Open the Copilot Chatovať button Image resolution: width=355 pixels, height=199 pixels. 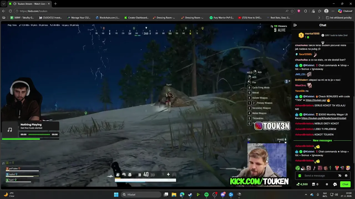(x=345, y=11)
